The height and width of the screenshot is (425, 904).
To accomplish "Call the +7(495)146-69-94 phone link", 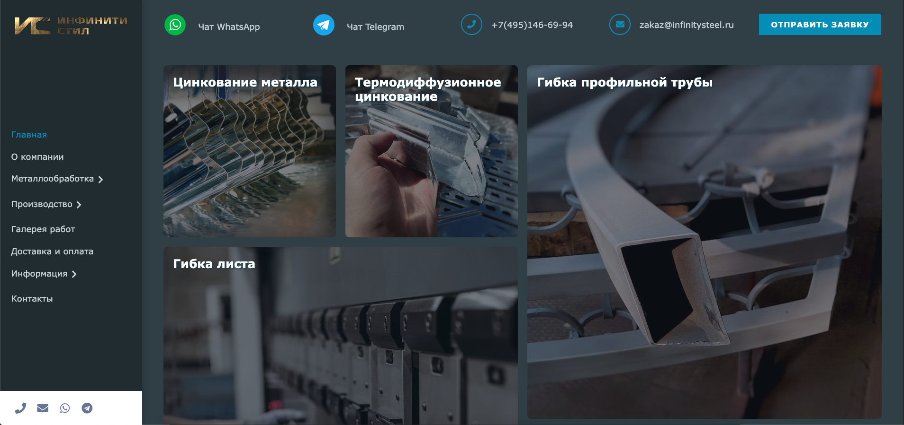I will coord(532,25).
